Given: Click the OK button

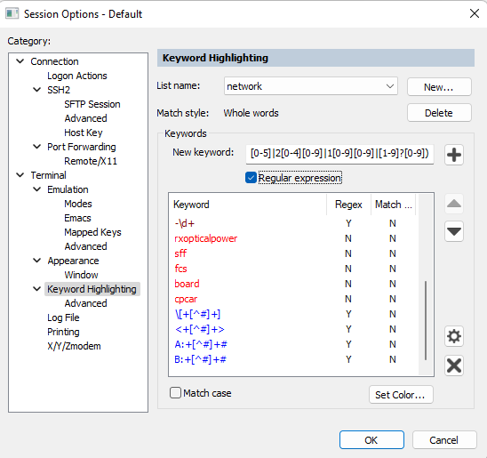Looking at the screenshot, I should click(371, 440).
